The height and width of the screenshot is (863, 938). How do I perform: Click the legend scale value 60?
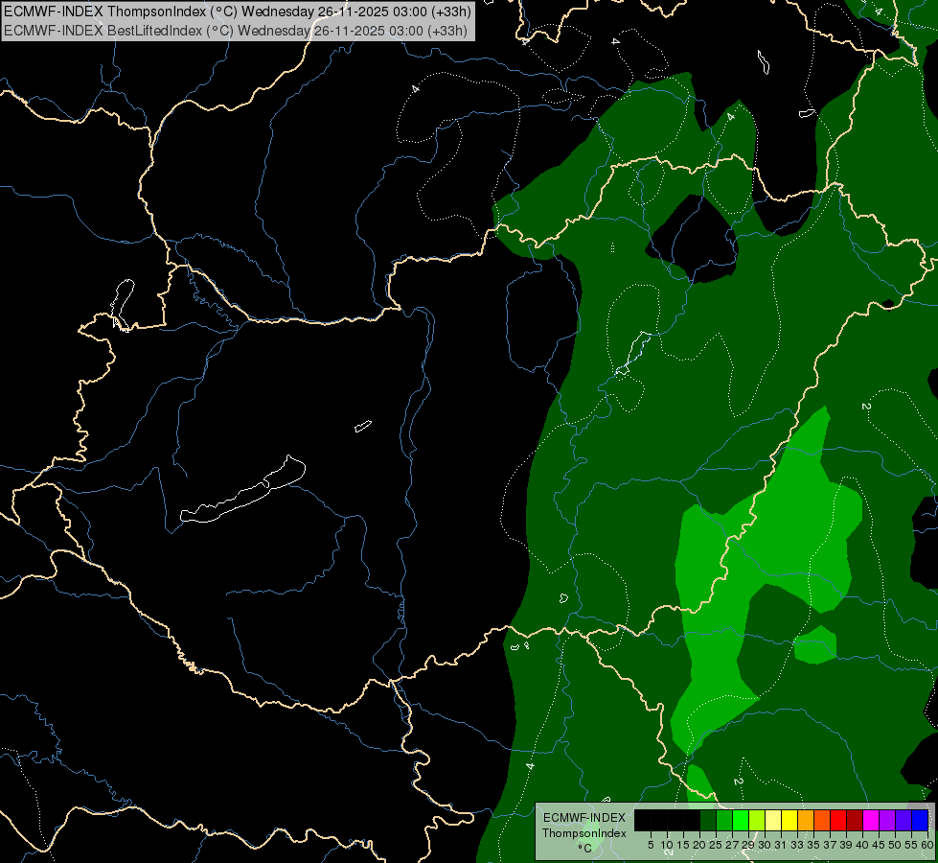pyautogui.click(x=927, y=845)
